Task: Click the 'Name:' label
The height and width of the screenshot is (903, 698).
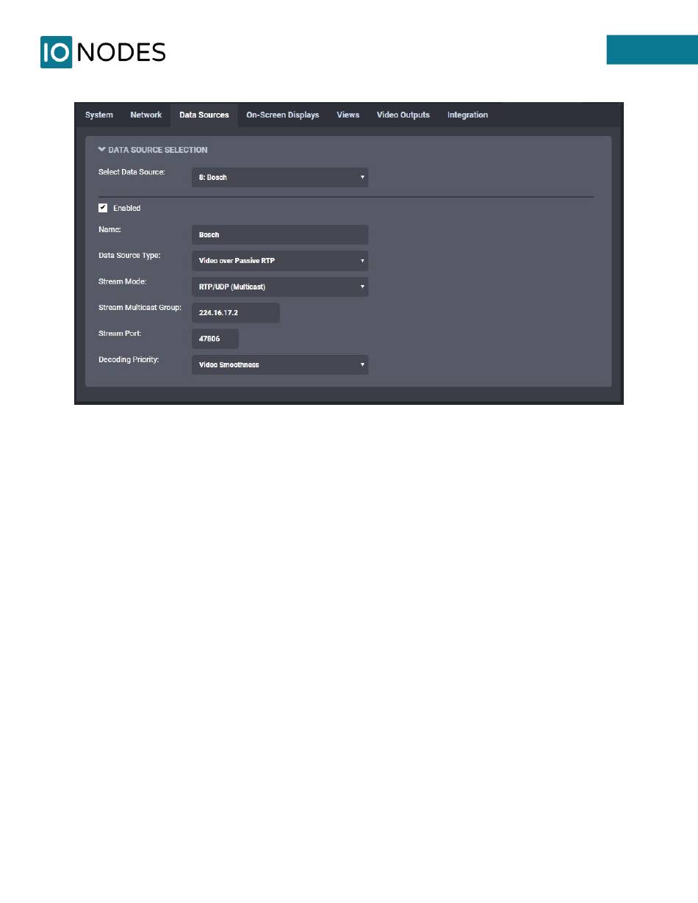Action: [x=109, y=229]
